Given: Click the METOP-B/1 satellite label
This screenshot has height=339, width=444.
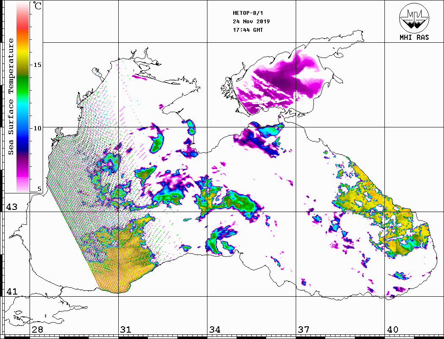Looking at the screenshot, I should (x=248, y=13).
